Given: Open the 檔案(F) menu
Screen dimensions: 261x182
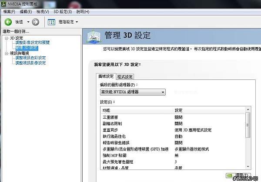Looking at the screenshot, I should [x=9, y=12].
